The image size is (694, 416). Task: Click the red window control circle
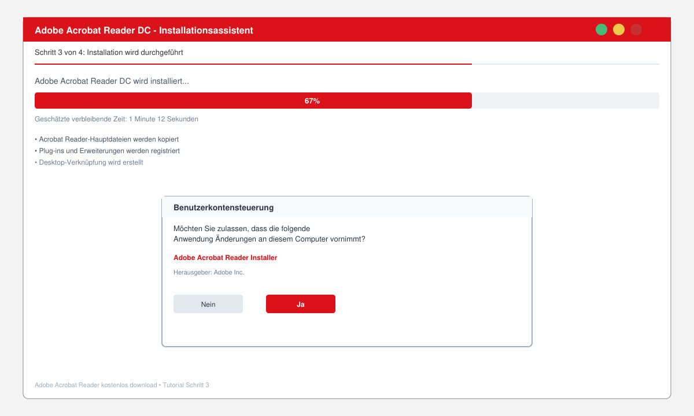(636, 29)
